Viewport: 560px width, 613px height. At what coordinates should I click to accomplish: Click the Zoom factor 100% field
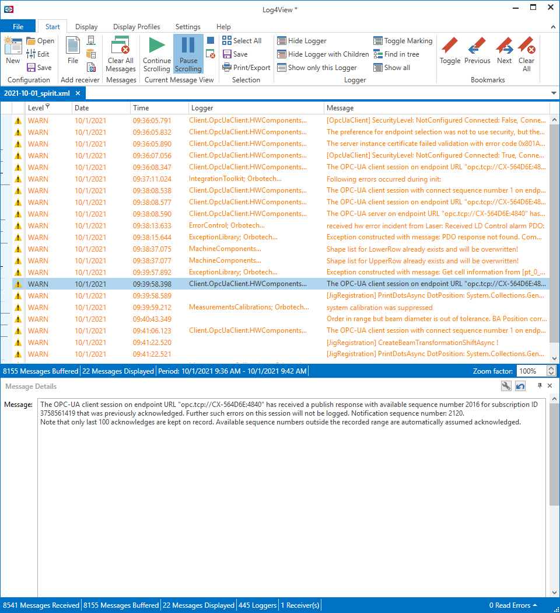pyautogui.click(x=531, y=371)
